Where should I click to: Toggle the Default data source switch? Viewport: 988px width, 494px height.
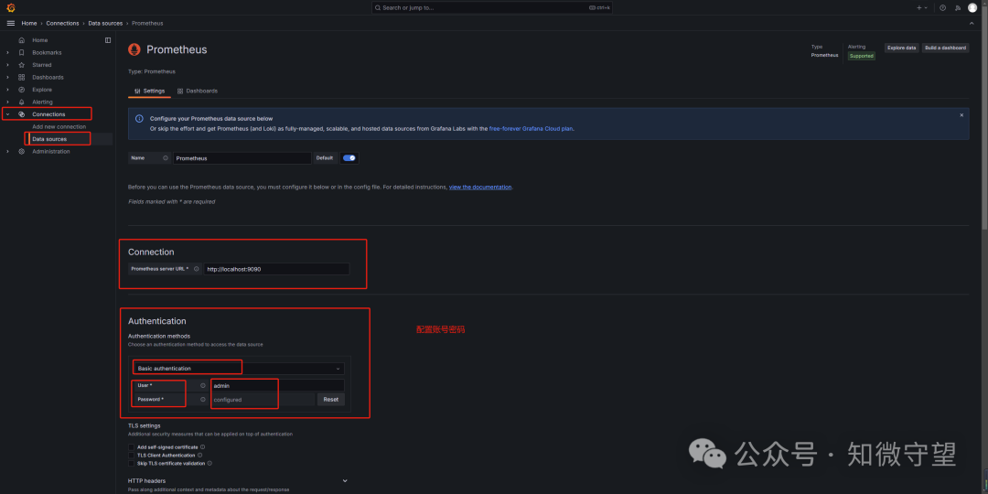tap(349, 158)
